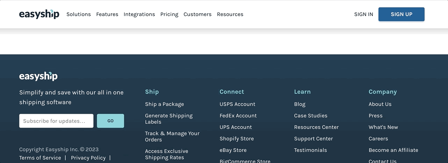Click the Learn column heading
This screenshot has width=448, height=163.
click(x=302, y=92)
